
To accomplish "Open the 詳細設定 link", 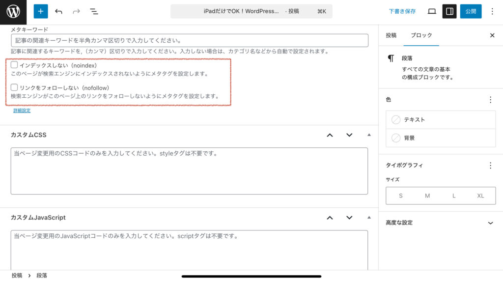I will click(22, 111).
